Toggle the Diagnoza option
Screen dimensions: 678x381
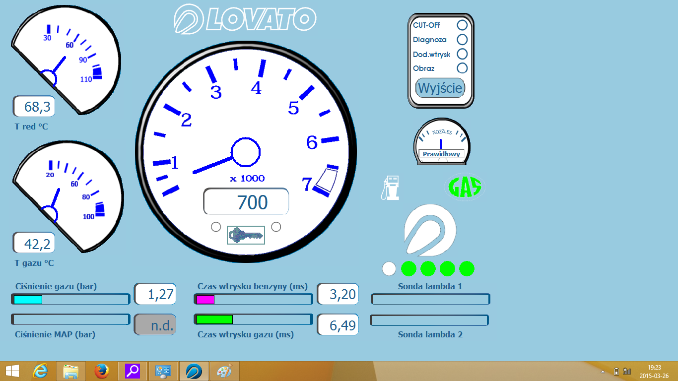[x=462, y=40]
